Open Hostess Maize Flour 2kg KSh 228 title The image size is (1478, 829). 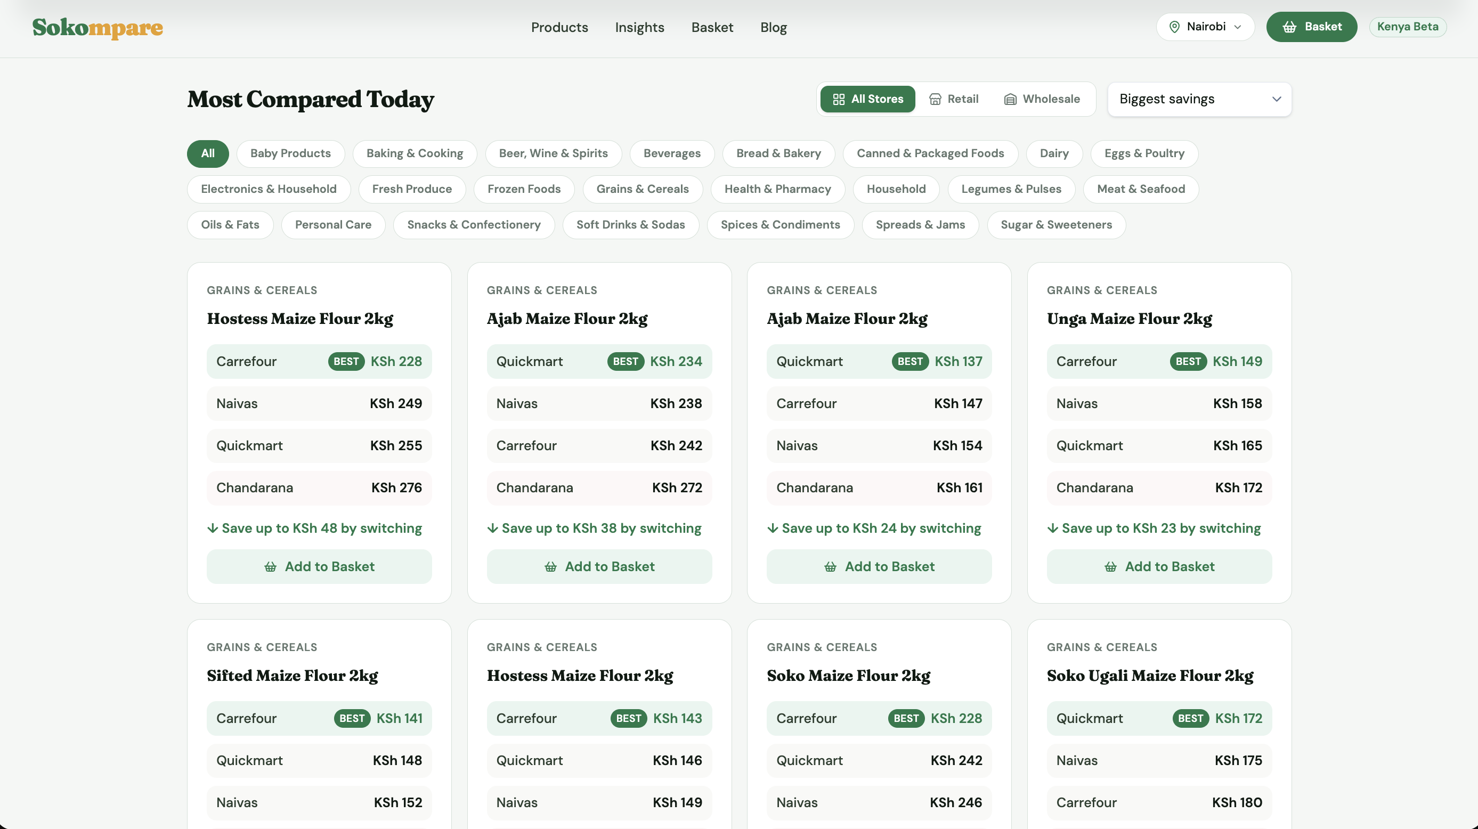click(300, 319)
